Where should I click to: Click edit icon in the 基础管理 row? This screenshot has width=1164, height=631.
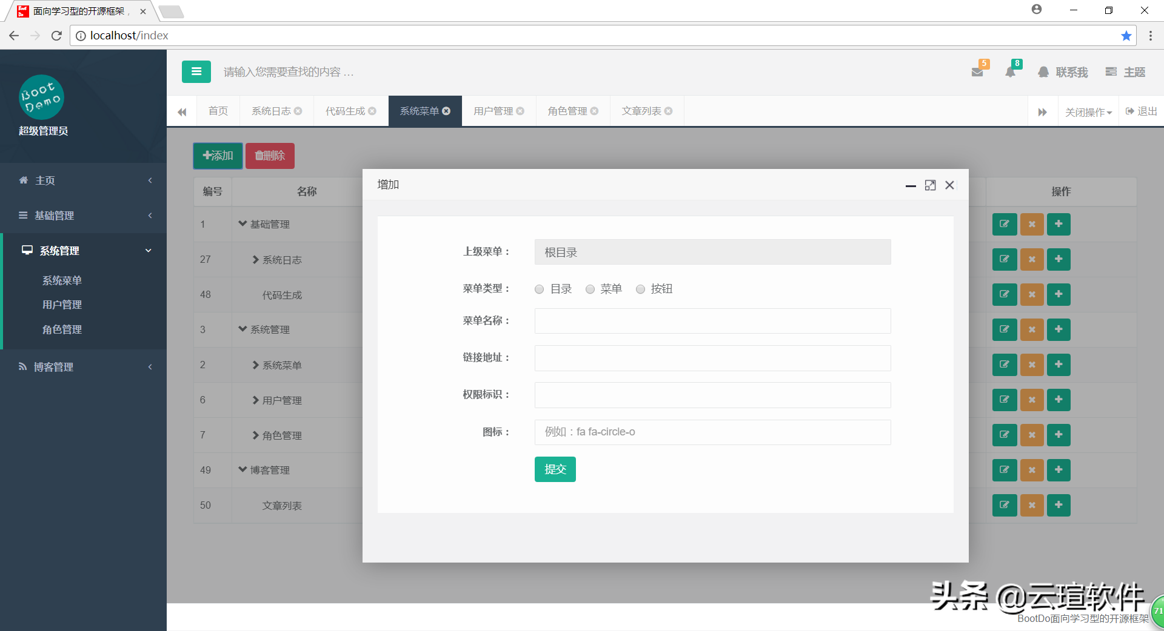click(x=1005, y=224)
